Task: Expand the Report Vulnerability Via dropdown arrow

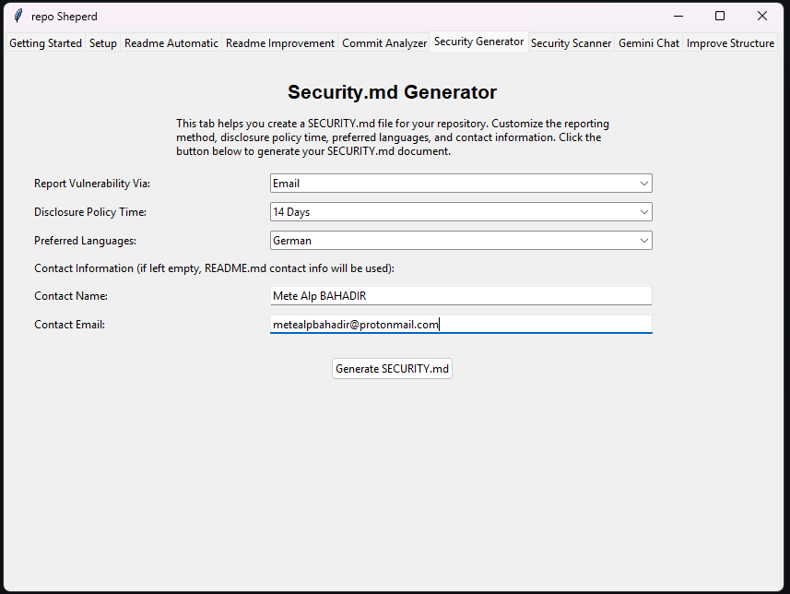Action: [643, 184]
